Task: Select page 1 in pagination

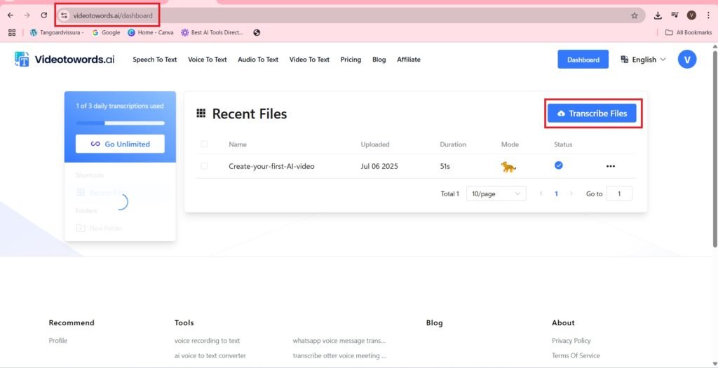Action: pyautogui.click(x=556, y=193)
